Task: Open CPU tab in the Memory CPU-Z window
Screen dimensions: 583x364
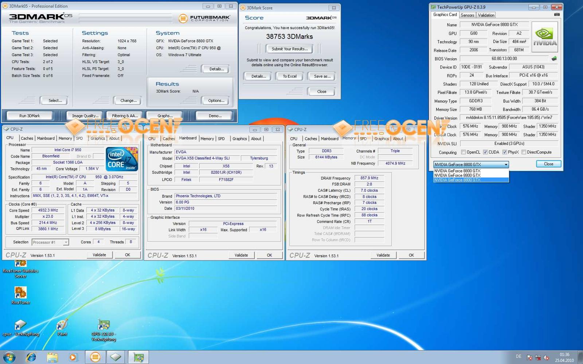Action: click(294, 139)
